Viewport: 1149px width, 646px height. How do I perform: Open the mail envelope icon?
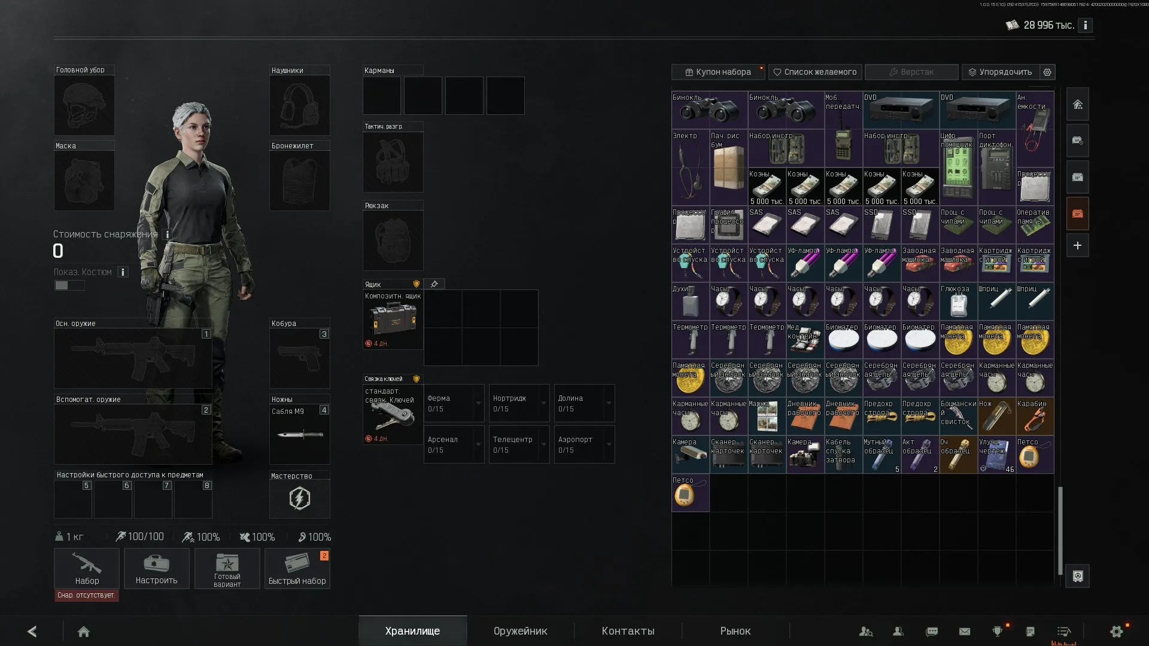(x=965, y=631)
